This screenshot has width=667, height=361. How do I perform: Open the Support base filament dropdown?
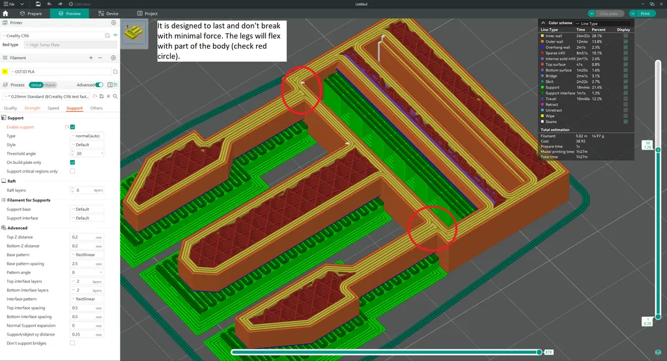(87, 209)
